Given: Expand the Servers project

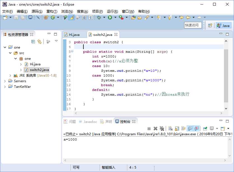Looking at the screenshot, I should click(x=5, y=81).
